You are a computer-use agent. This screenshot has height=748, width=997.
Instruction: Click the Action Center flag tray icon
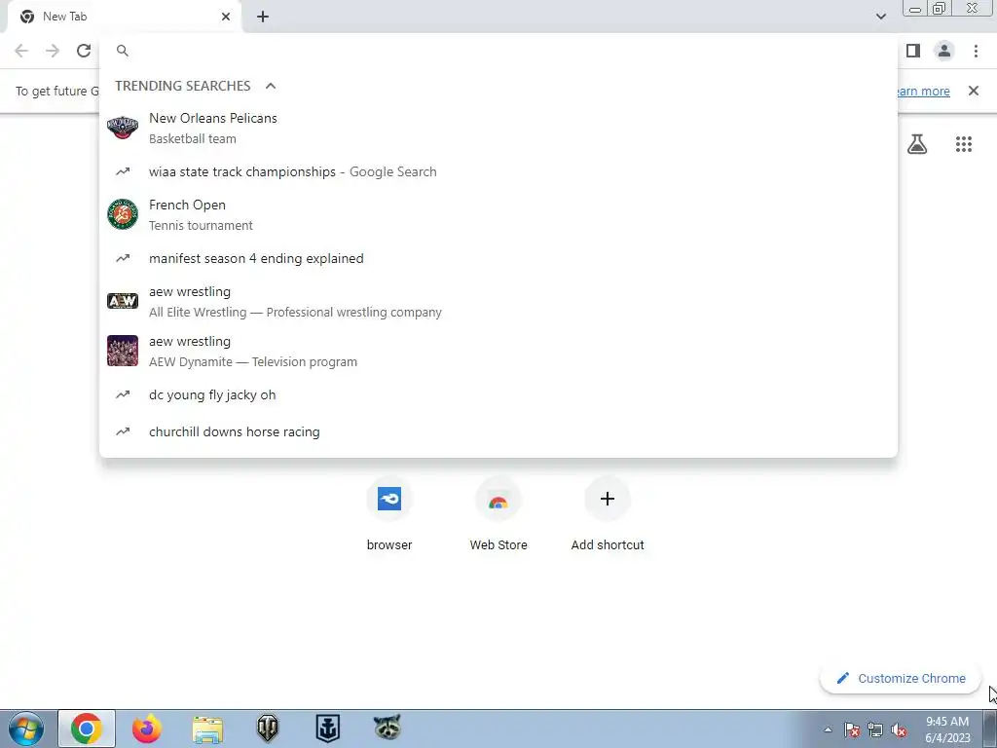point(851,729)
